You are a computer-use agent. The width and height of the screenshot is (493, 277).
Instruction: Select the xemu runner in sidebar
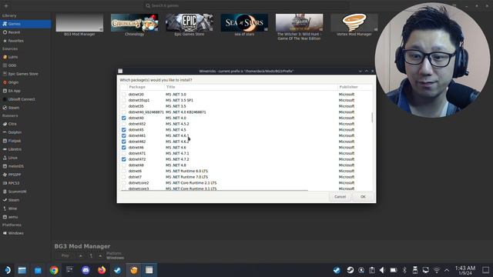(25, 217)
